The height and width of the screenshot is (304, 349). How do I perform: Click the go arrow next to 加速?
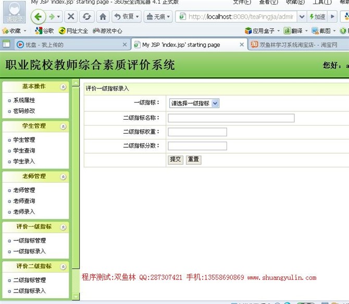[x=332, y=17]
